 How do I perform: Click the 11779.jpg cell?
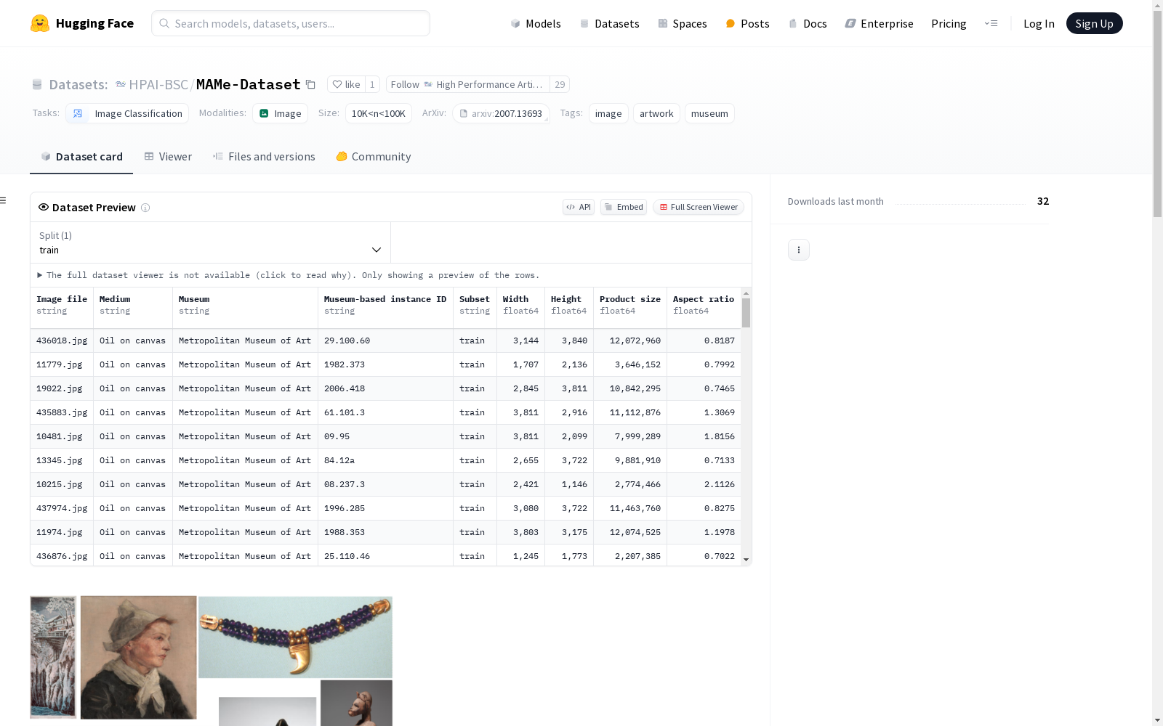(62, 364)
